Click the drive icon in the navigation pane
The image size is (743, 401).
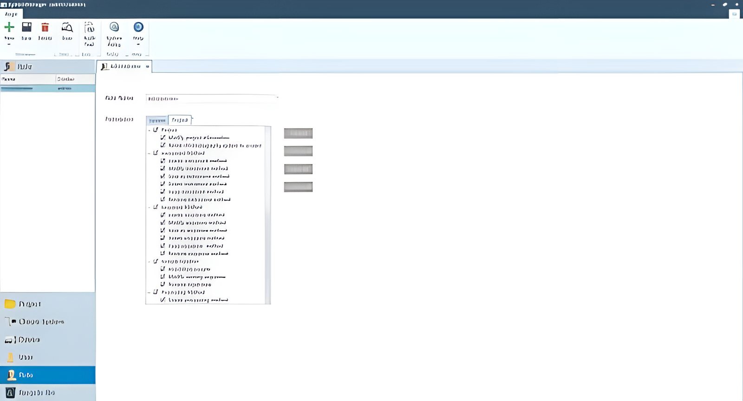(10, 340)
